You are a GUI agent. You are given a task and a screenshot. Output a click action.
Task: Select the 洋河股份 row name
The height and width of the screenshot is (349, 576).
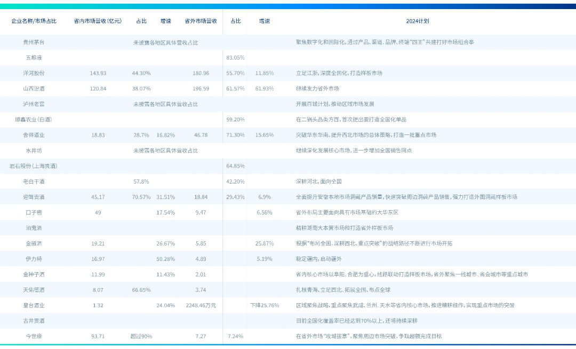34,73
